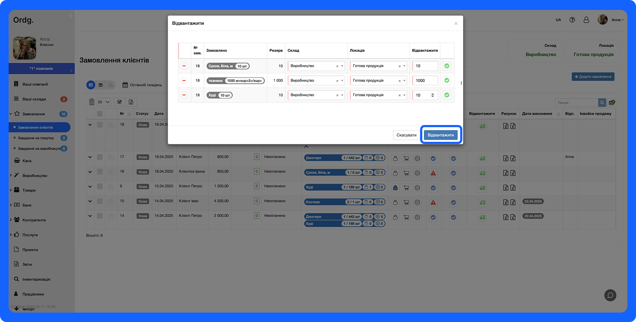
Task: Click the shopping cart icon for order 9
Action: point(406,188)
